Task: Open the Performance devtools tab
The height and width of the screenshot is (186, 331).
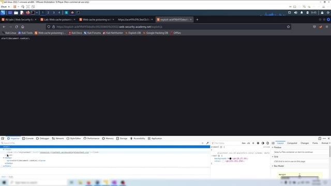Action: (92, 138)
